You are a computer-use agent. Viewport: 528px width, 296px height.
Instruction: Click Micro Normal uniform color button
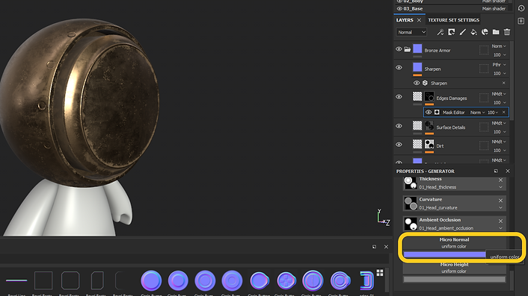(x=454, y=243)
